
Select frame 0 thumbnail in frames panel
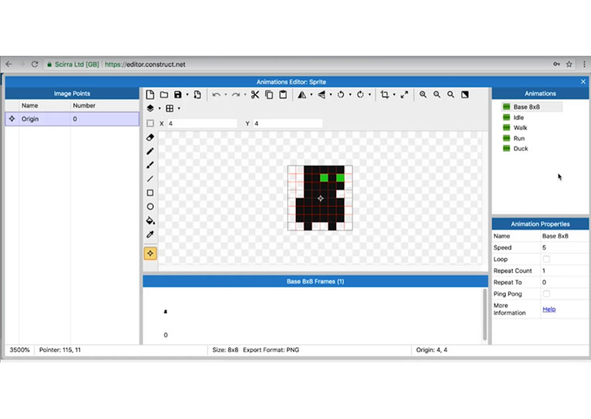click(166, 312)
